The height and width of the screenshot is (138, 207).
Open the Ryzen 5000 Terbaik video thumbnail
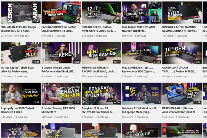[21, 94]
